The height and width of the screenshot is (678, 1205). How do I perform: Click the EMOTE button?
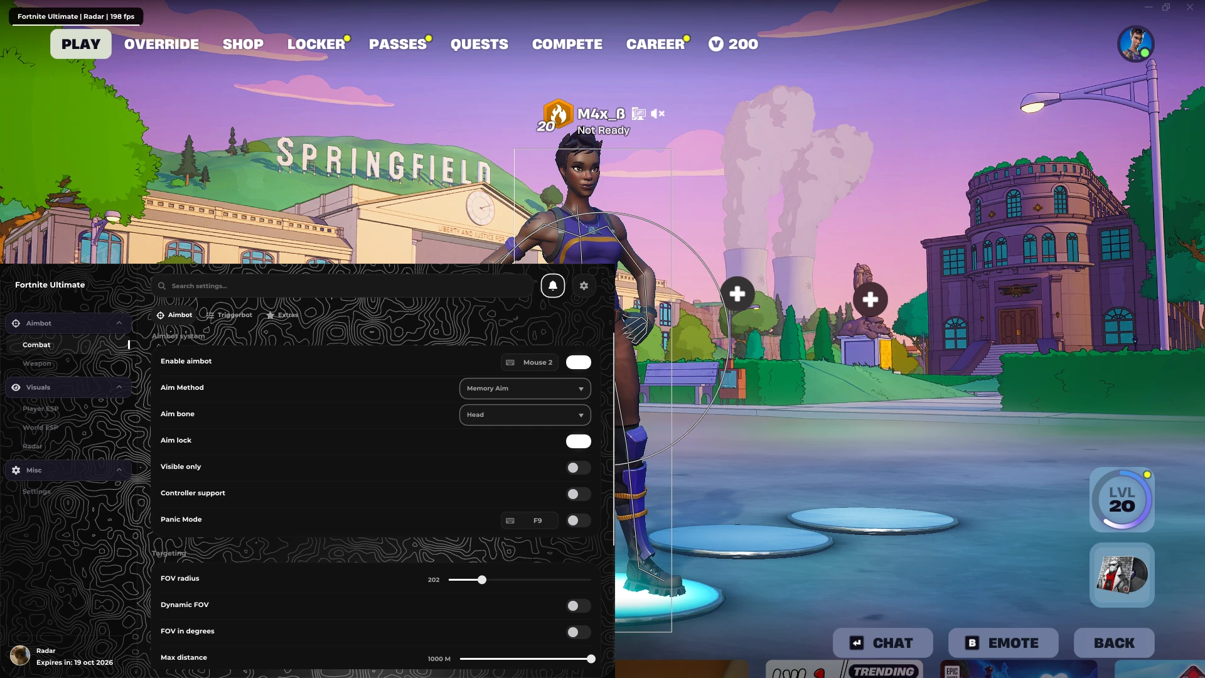[x=1004, y=643]
